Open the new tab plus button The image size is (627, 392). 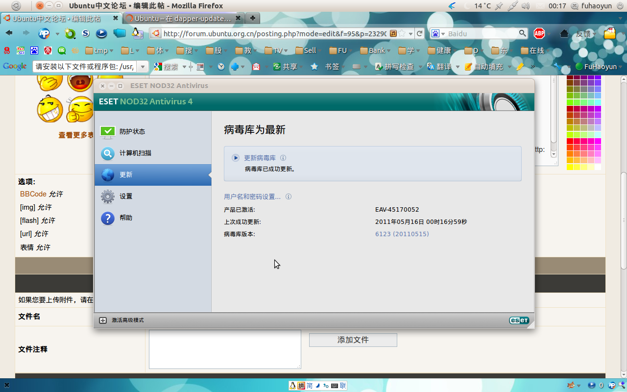[252, 18]
